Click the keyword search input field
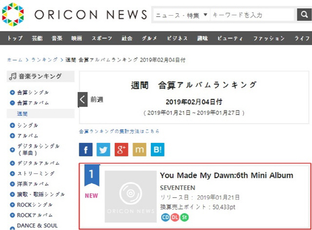Image resolution: width=312 pixels, height=230 pixels. coord(253,15)
